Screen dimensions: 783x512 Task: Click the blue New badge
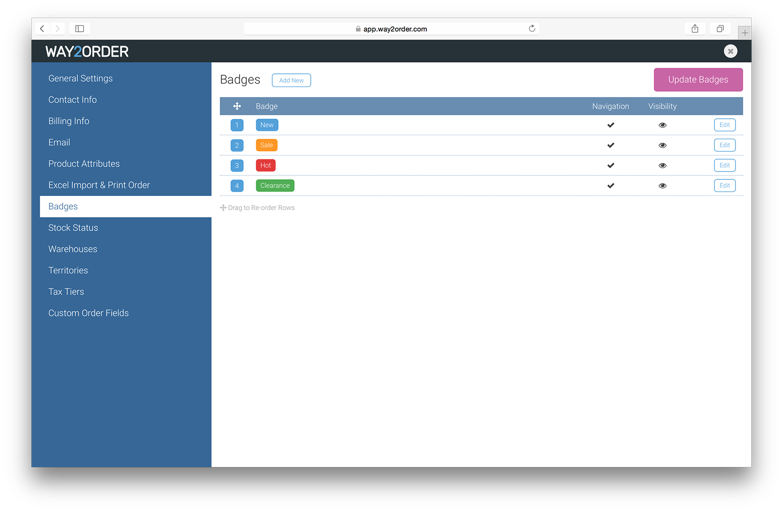(x=267, y=125)
